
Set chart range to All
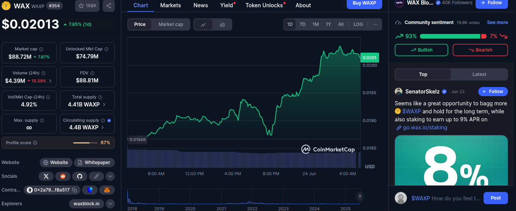(x=341, y=24)
